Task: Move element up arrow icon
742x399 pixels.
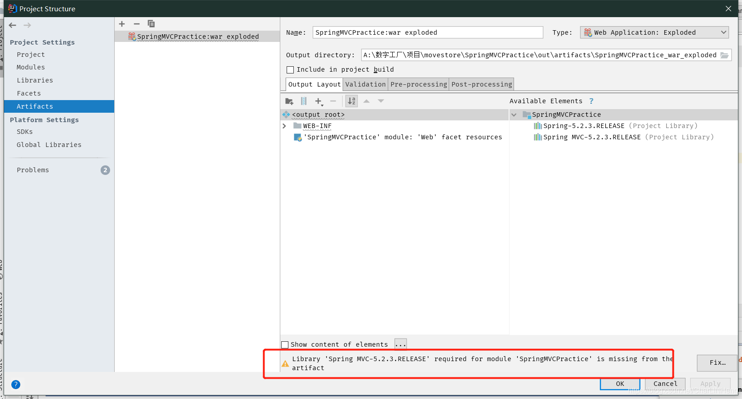Action: [x=366, y=101]
